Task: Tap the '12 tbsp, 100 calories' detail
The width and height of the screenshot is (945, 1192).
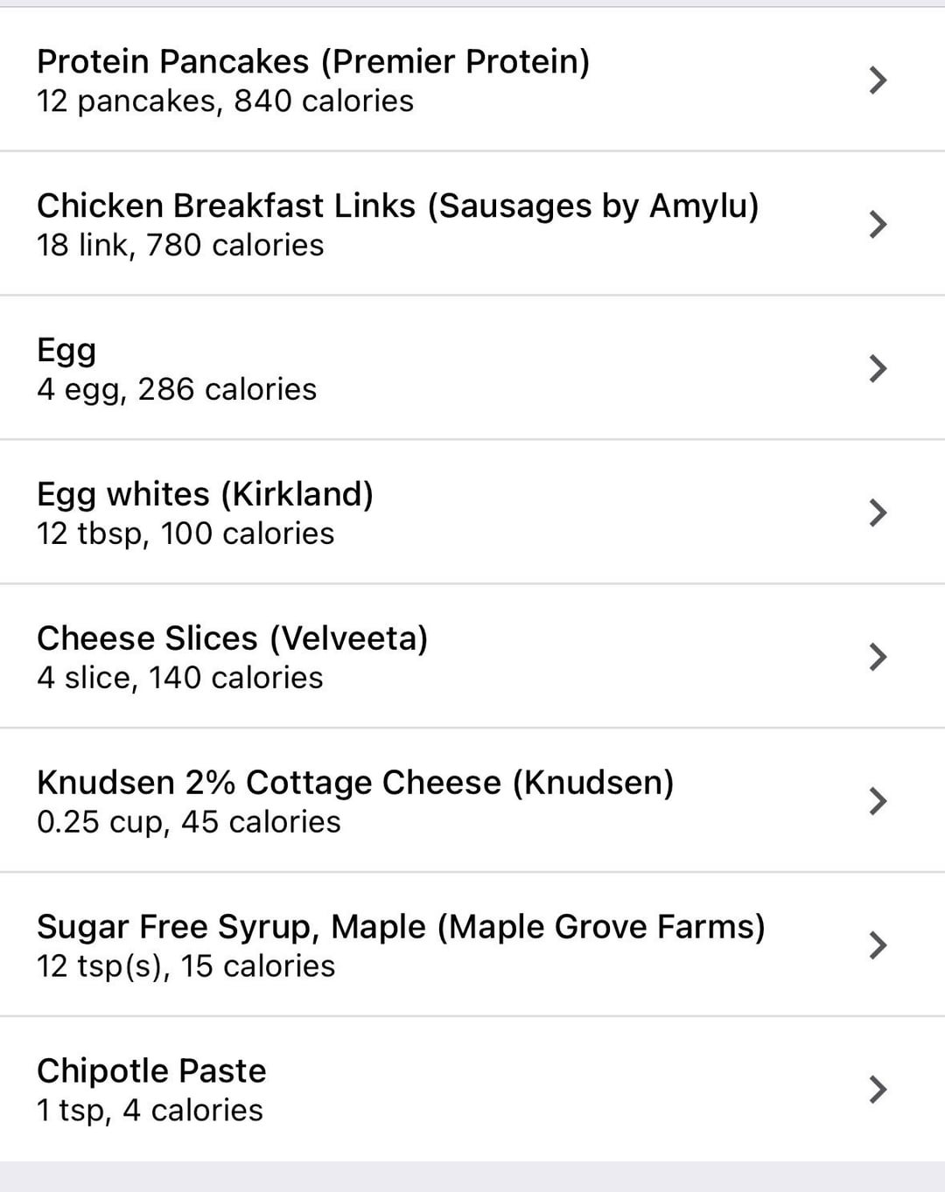Action: pos(185,533)
